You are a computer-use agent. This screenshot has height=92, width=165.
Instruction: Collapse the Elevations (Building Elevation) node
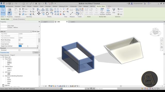[3, 76]
